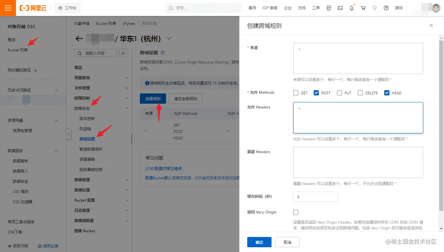
Task: Launch Cloud Shell terminal icon
Action: 340,8
